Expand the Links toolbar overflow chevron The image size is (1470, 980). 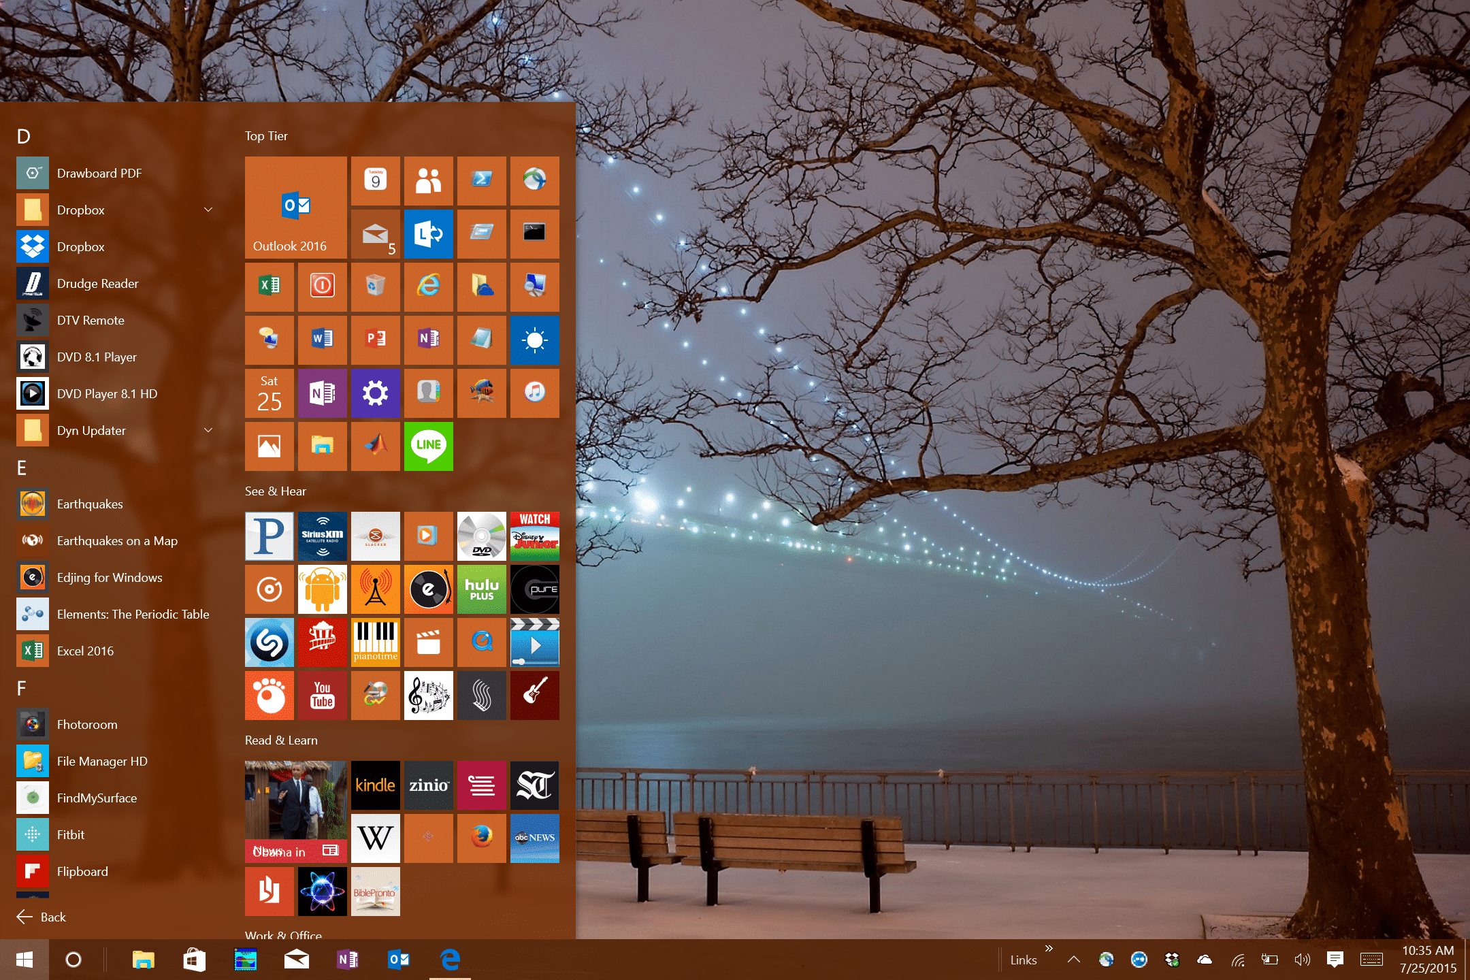tap(1049, 948)
